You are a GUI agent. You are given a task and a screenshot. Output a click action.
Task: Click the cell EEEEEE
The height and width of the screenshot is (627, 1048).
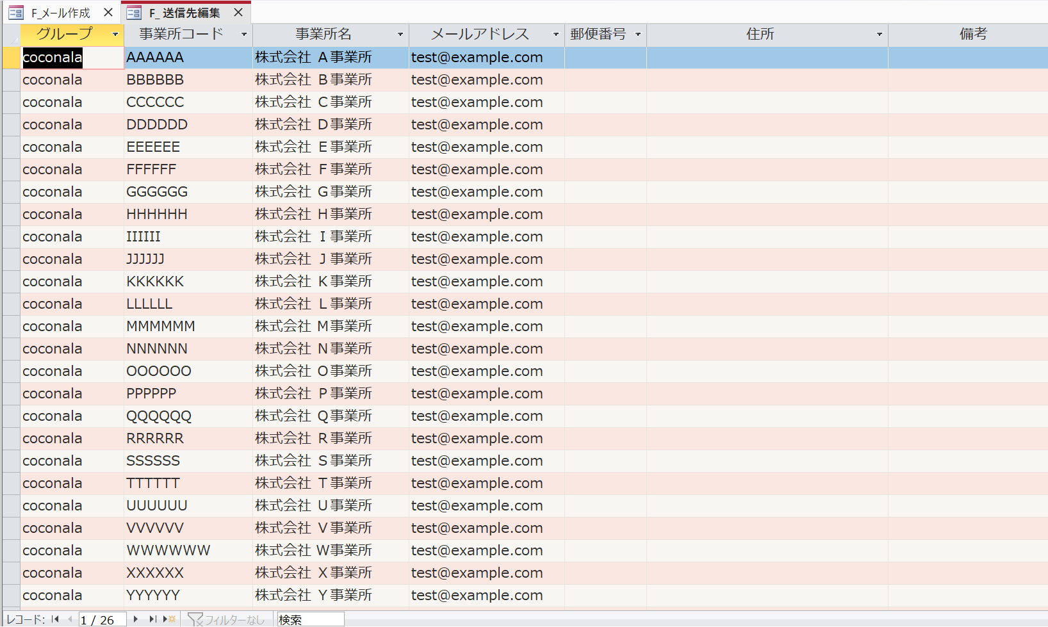pos(188,147)
